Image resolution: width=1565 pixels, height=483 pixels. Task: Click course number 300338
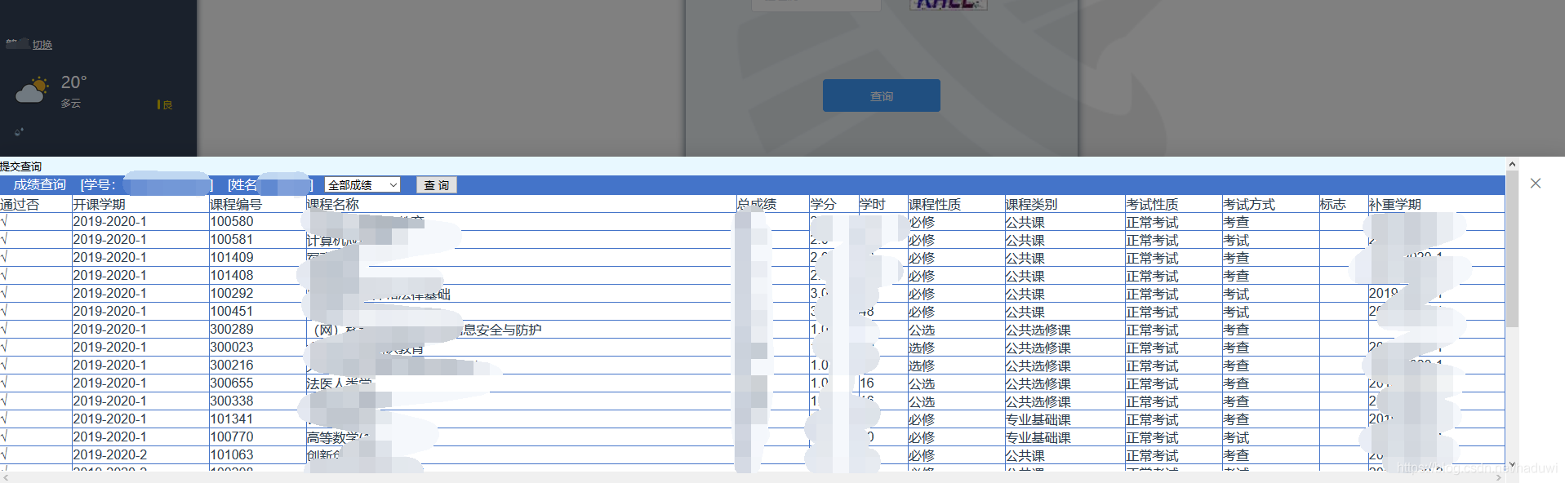click(232, 401)
